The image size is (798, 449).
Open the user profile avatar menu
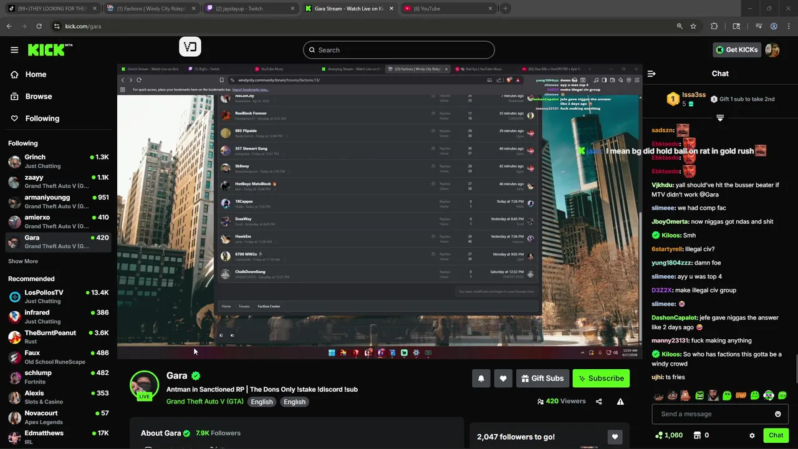point(772,50)
